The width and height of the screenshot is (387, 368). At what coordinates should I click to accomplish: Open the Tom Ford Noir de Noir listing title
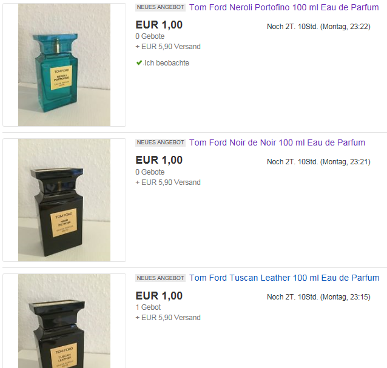point(277,142)
